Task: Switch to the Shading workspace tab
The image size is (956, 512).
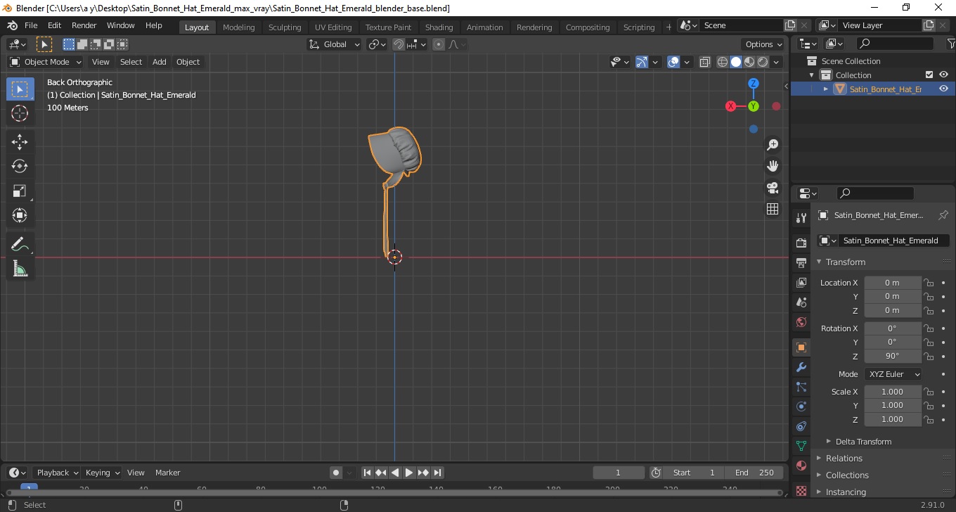Action: [439, 27]
